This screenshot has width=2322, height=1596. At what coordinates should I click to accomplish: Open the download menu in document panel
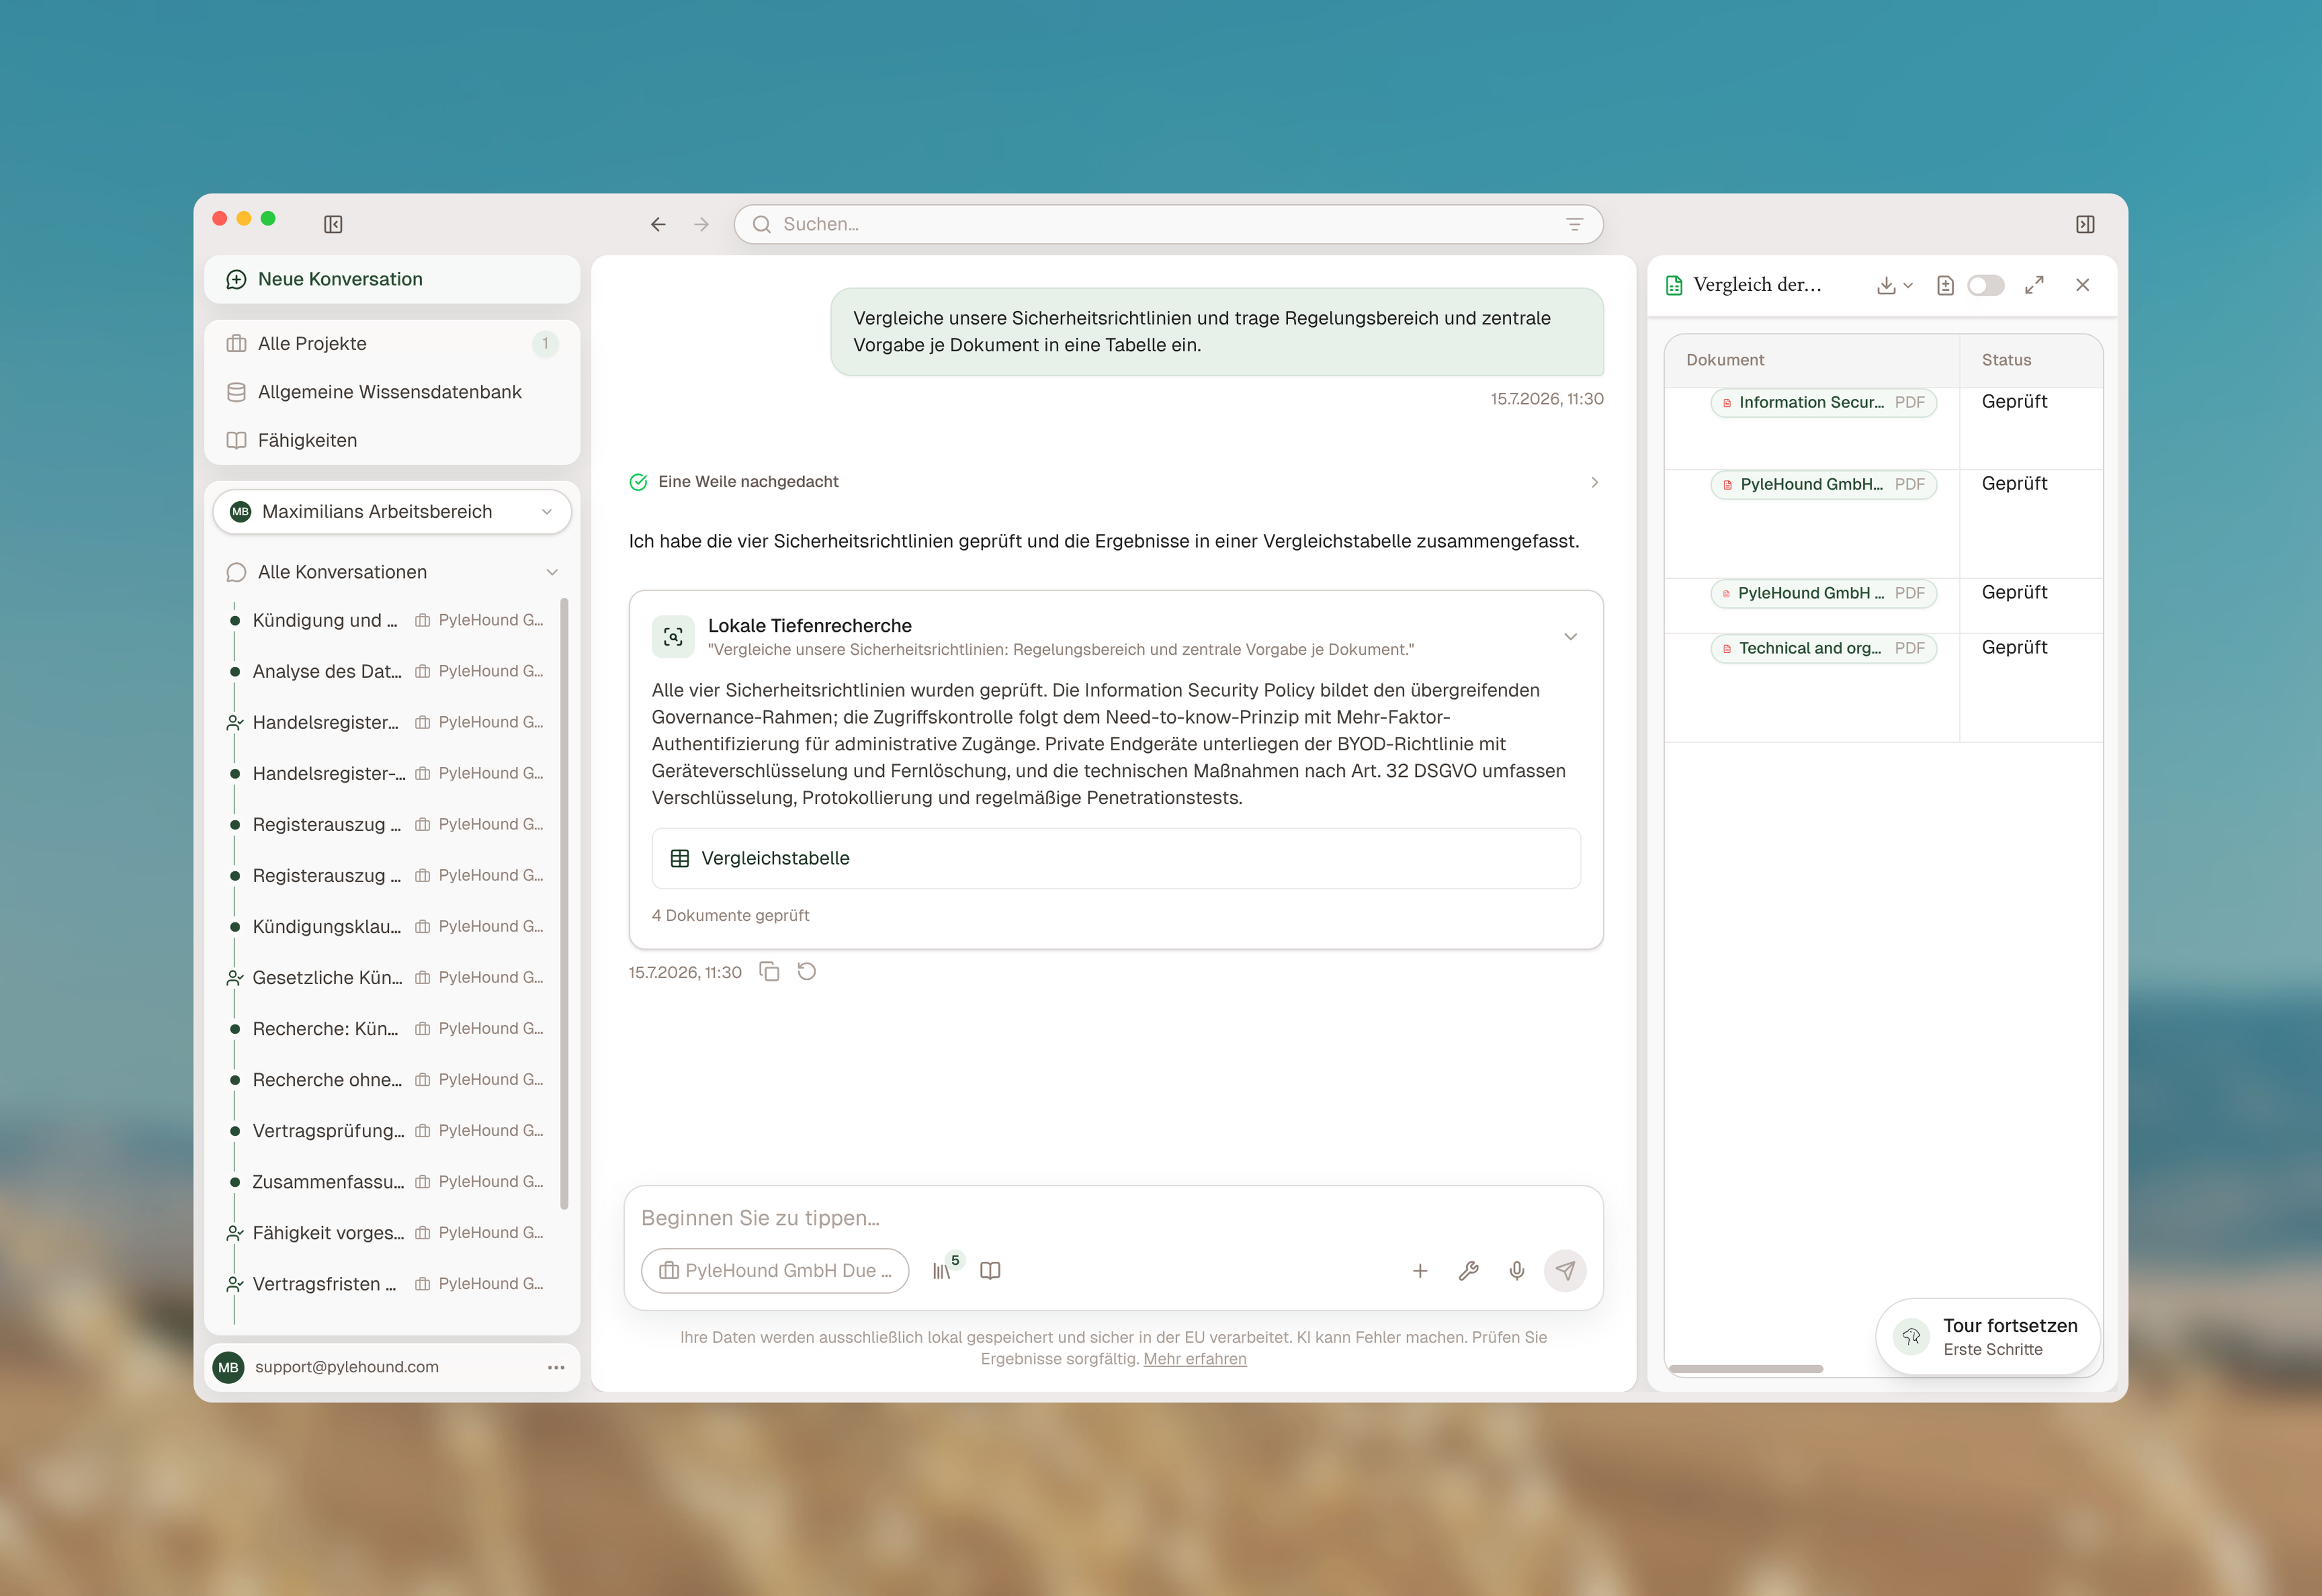[1894, 285]
